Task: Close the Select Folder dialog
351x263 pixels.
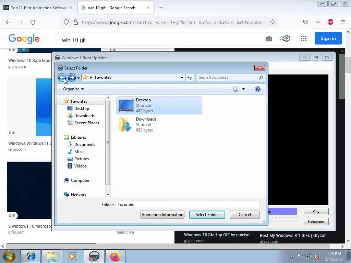Action: coord(260,68)
